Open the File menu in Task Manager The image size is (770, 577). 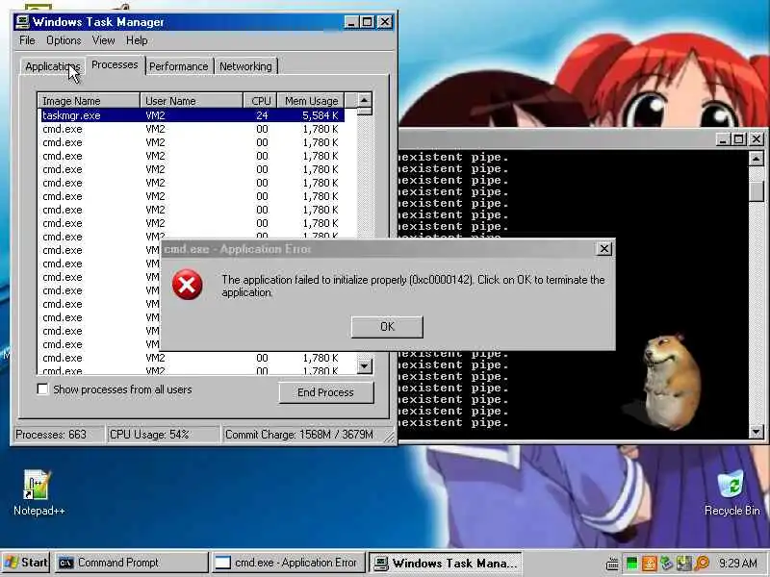click(27, 40)
